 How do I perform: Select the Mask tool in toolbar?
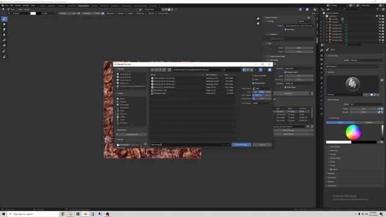4,46
